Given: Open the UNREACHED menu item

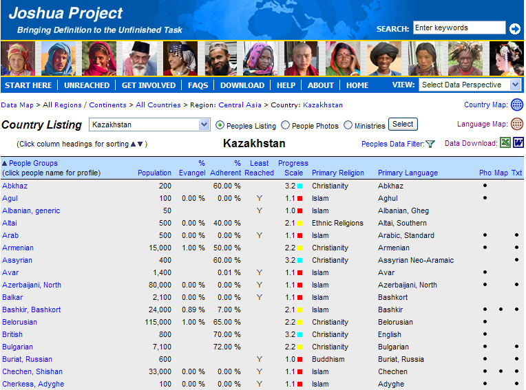Looking at the screenshot, I should coord(87,85).
